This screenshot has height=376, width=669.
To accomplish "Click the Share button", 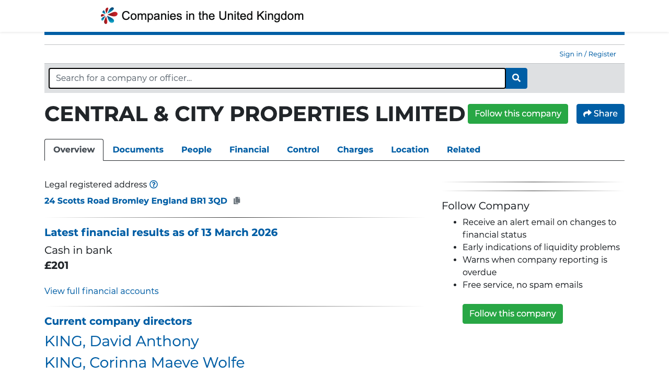I will [600, 113].
